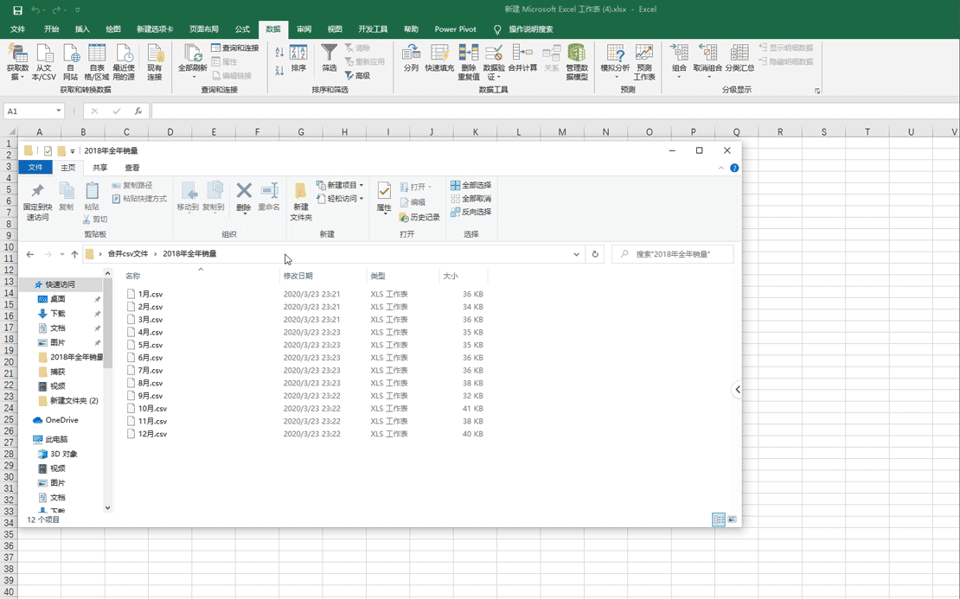Click Invert Selection in Explorer
960x599 pixels.
470,212
